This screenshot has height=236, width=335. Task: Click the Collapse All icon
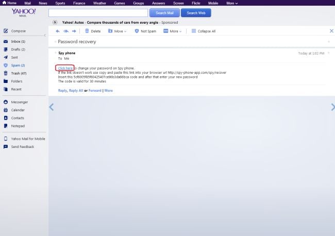[194, 31]
